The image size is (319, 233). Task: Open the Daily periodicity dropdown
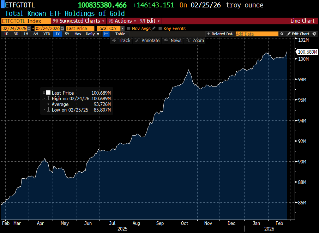[x=92, y=34]
